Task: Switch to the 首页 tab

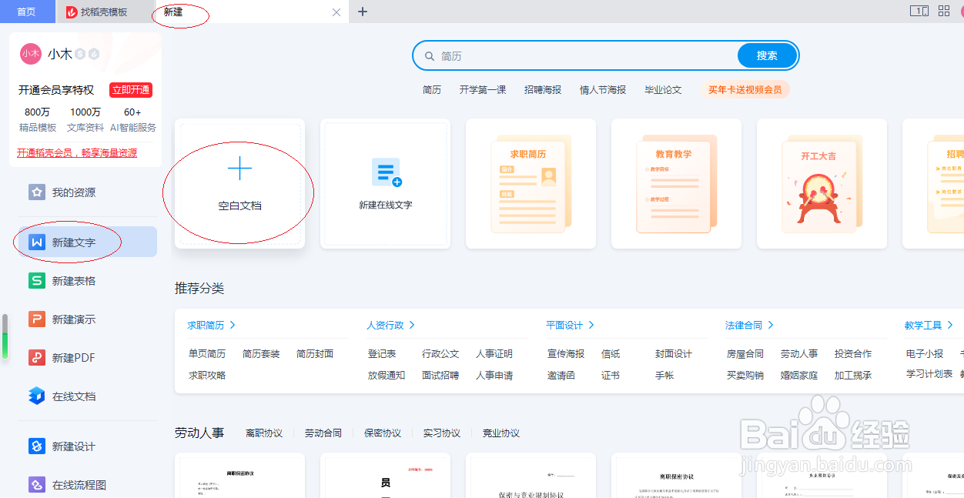Action: [x=27, y=12]
